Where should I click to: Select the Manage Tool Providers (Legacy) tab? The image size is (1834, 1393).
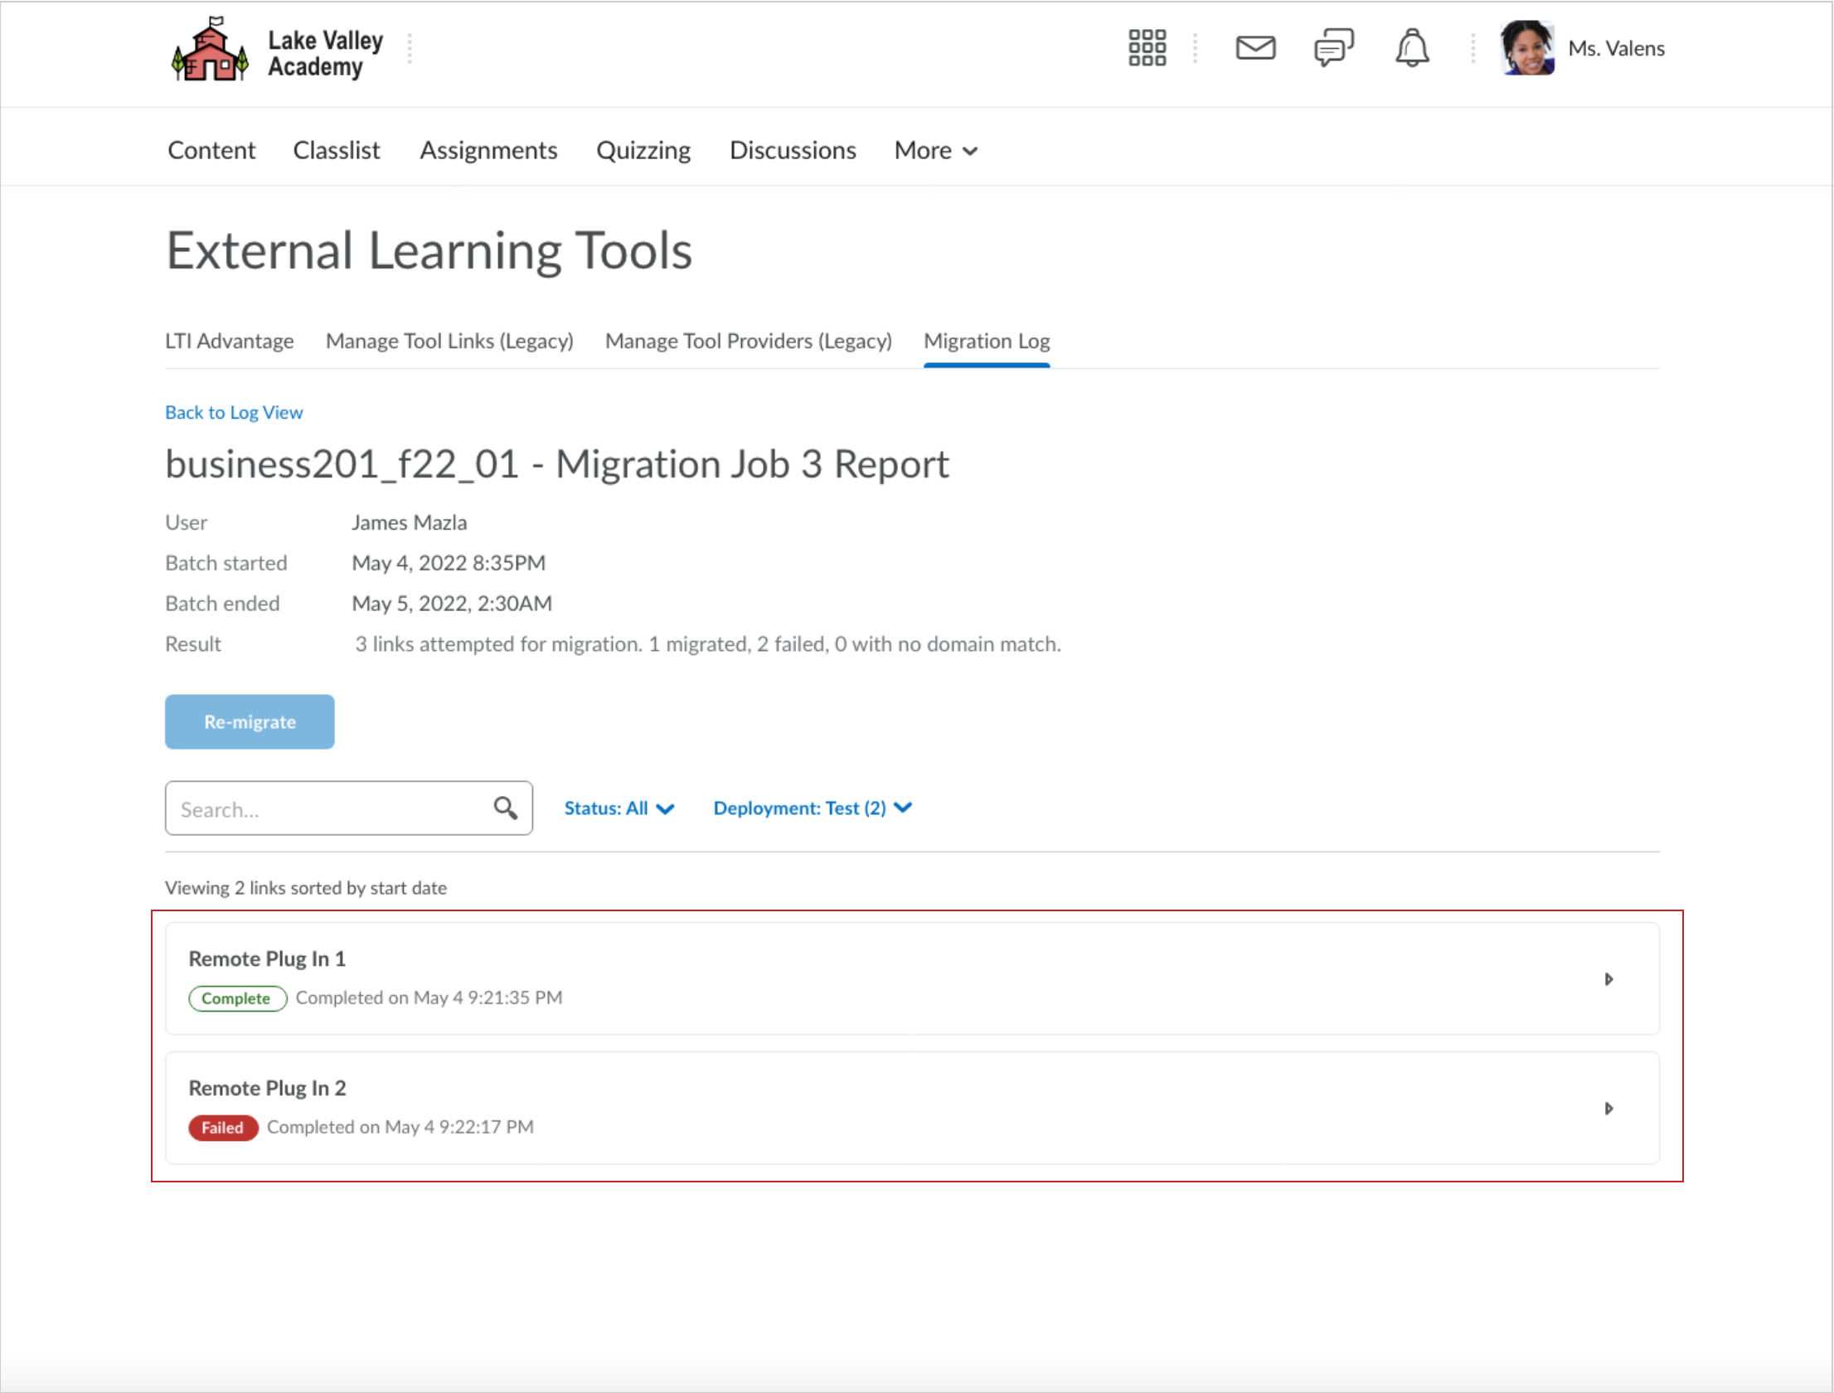747,341
